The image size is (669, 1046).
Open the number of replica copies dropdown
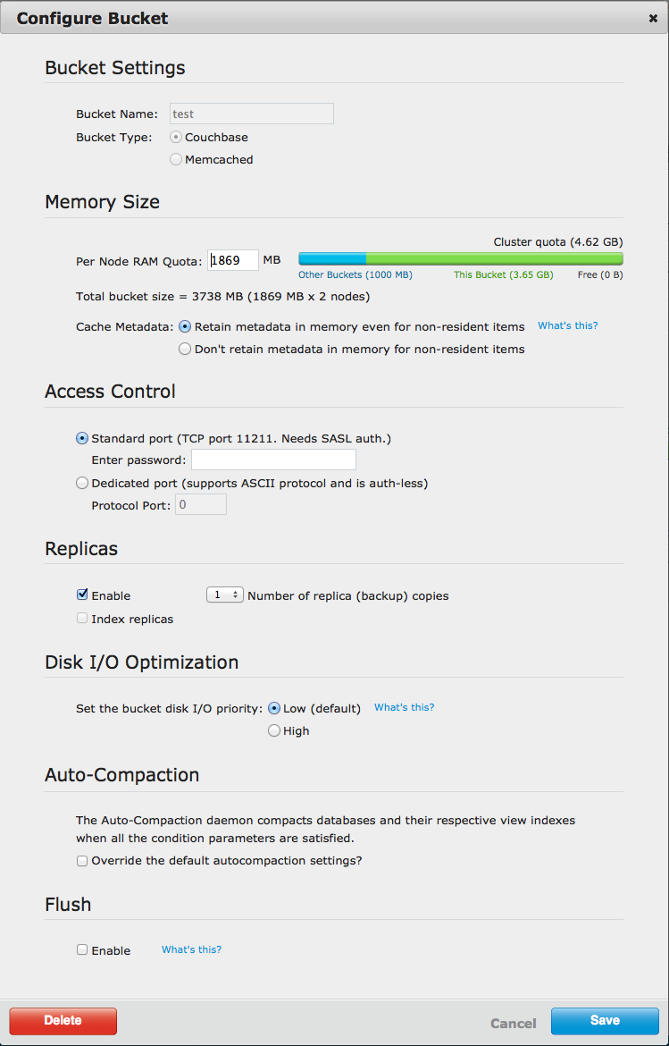[224, 595]
